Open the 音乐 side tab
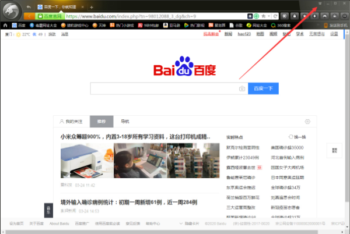Screen dimensions: 350x234 48,210
